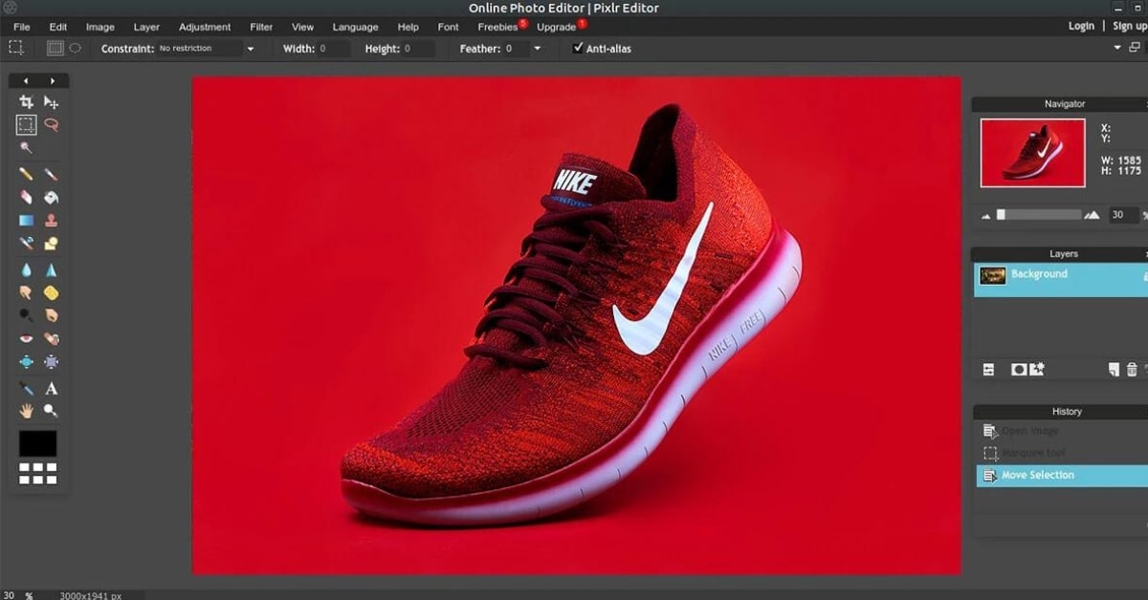The image size is (1148, 600).
Task: Select the Pencil tool
Action: tap(26, 174)
